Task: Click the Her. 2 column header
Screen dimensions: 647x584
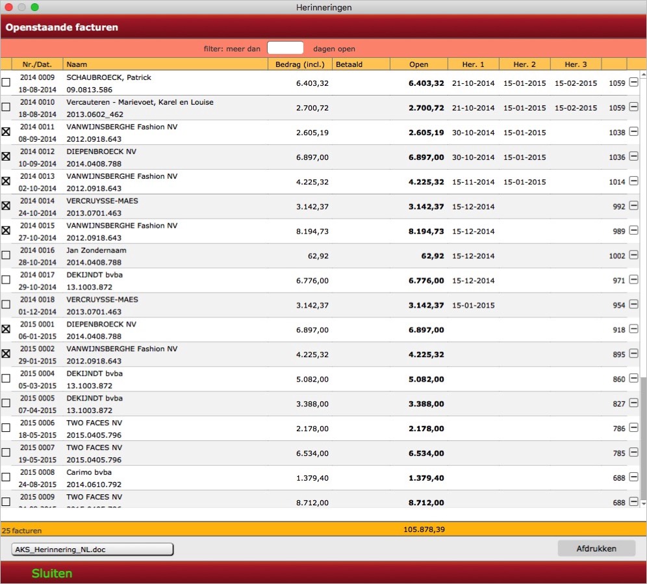Action: 524,64
